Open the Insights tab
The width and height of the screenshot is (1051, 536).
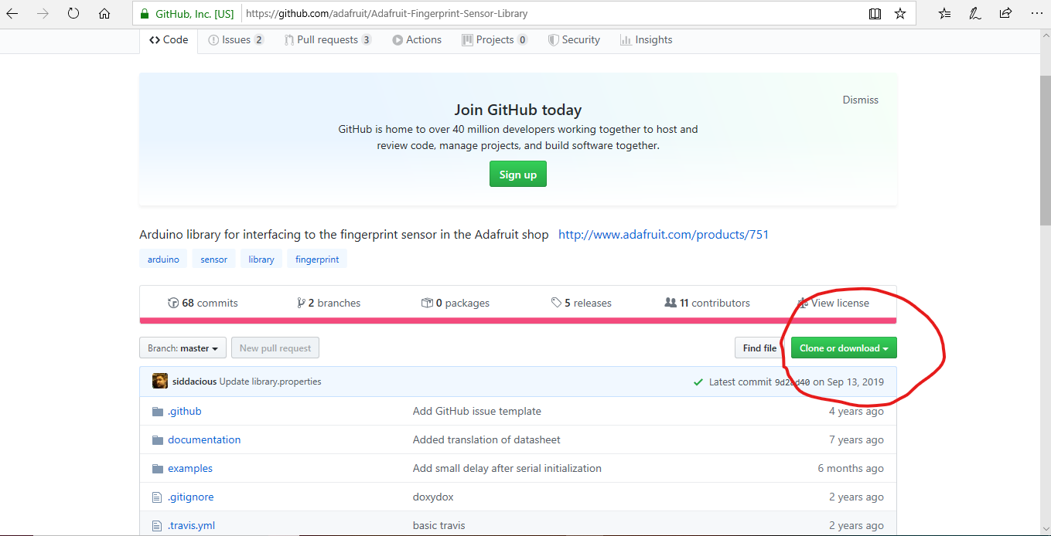[x=646, y=40]
